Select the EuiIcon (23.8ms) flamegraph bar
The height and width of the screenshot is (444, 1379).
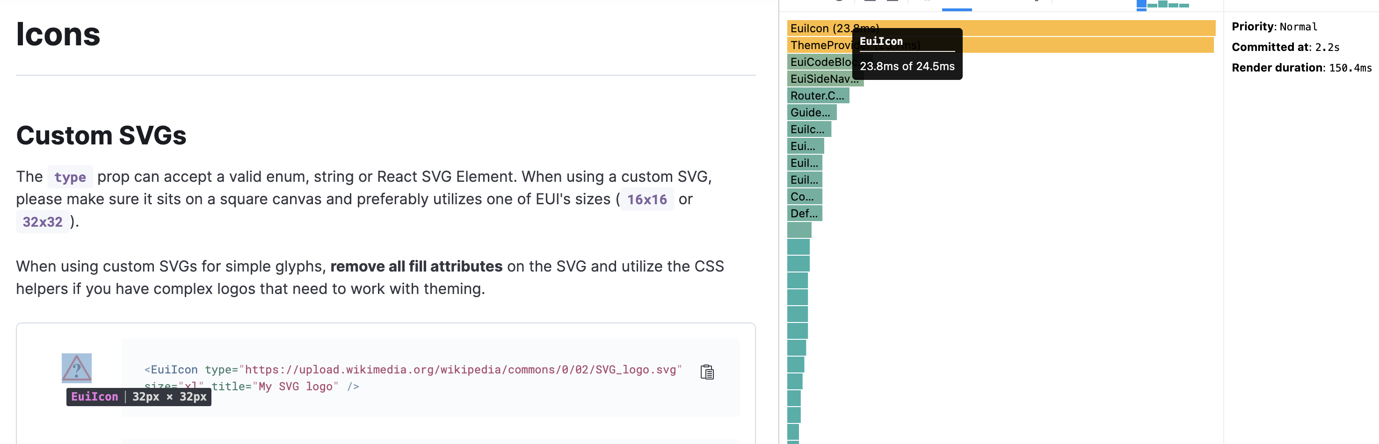tap(1001, 29)
